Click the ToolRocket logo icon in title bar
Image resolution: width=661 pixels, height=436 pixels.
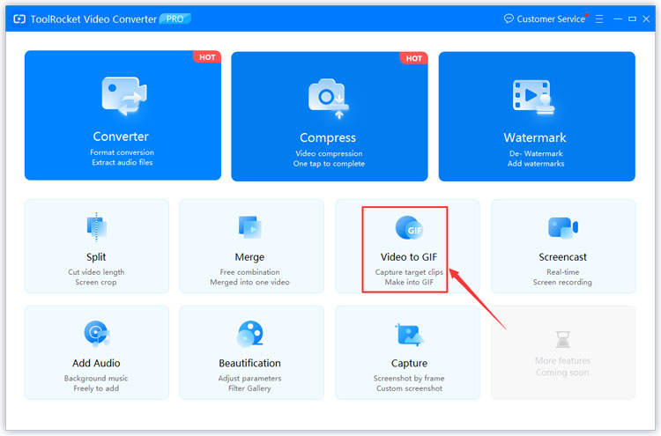click(19, 19)
